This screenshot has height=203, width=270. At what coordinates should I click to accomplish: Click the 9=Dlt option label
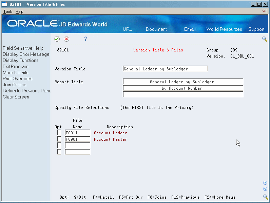click(80, 197)
